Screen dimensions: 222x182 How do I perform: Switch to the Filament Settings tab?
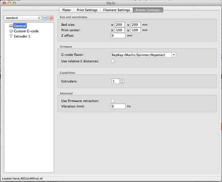coord(116,10)
